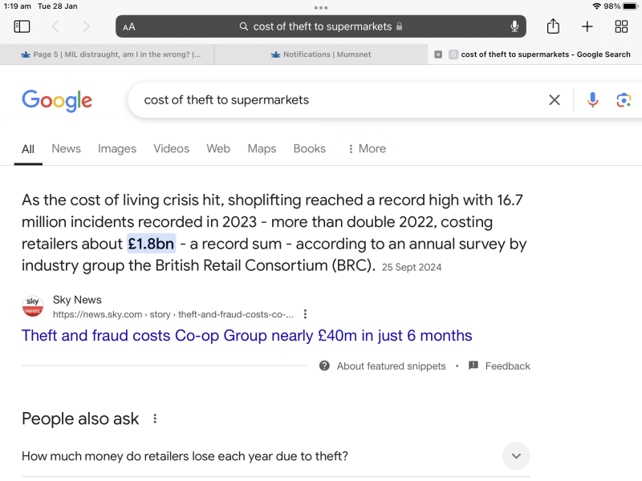The height and width of the screenshot is (481, 642).
Task: Open the More search filters menu
Action: (367, 148)
